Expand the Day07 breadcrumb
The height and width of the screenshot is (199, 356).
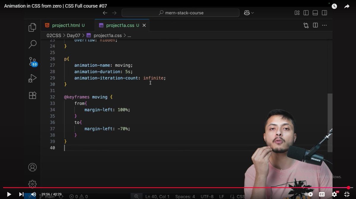[73, 35]
